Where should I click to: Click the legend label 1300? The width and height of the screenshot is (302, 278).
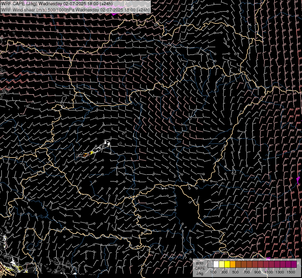click(280, 272)
